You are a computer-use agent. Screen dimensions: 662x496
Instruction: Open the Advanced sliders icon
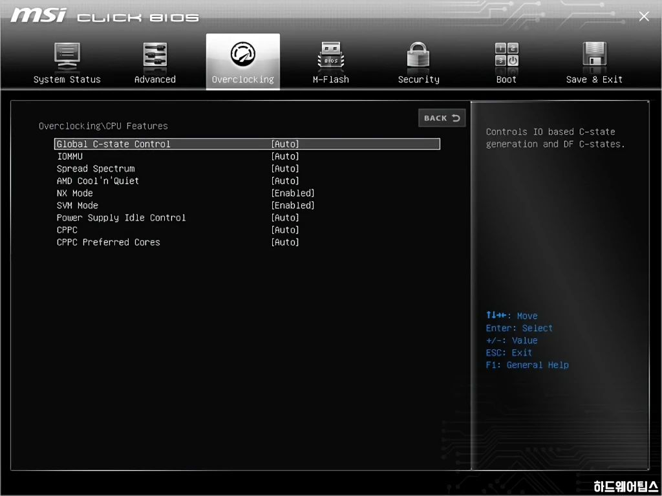[x=155, y=56]
